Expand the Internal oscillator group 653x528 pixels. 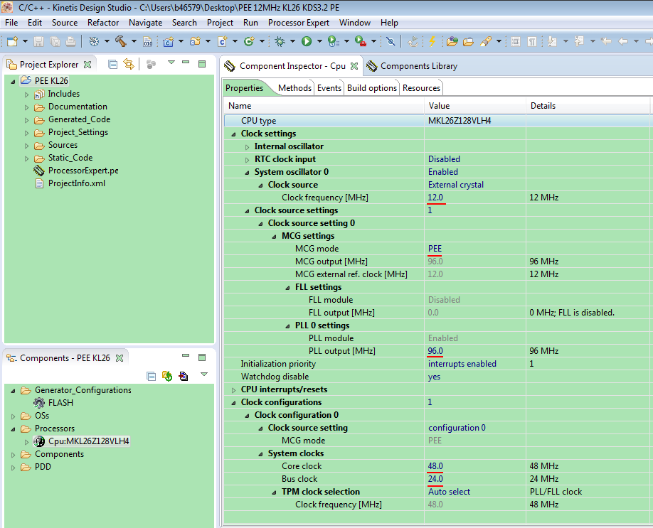247,147
